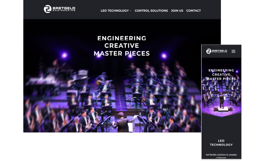
Task: Open the LED Technology menu item
Action: 115,11
